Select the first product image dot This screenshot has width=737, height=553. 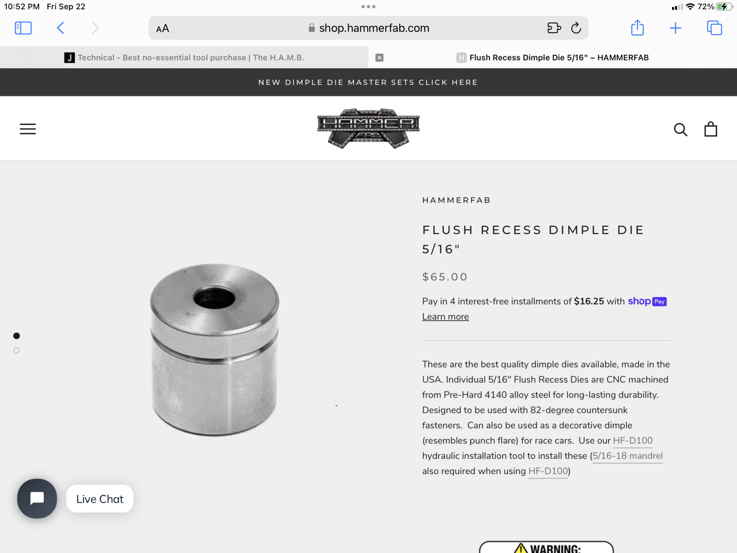(17, 336)
